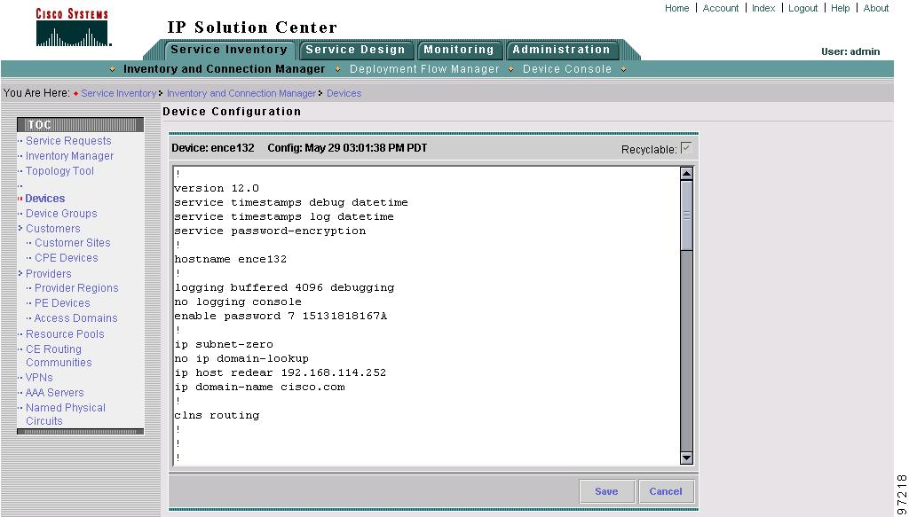Open the Service Inventory tab
The height and width of the screenshot is (517, 909).
click(230, 50)
